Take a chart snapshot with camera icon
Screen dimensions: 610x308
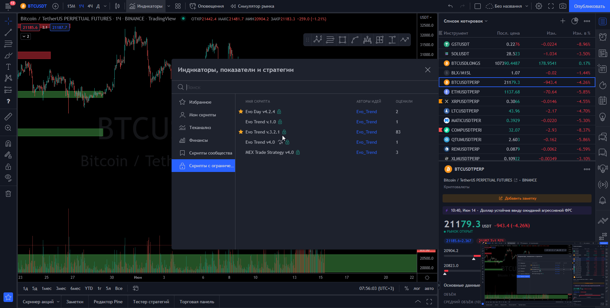click(563, 6)
